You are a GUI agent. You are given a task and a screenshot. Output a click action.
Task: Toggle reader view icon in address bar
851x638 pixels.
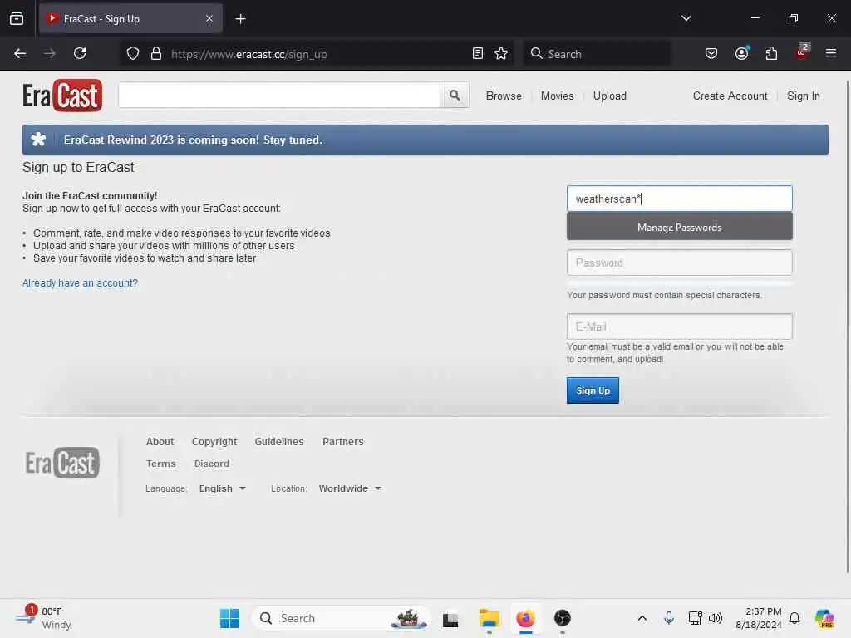478,54
